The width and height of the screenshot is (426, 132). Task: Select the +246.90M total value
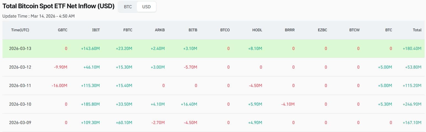(x=412, y=104)
